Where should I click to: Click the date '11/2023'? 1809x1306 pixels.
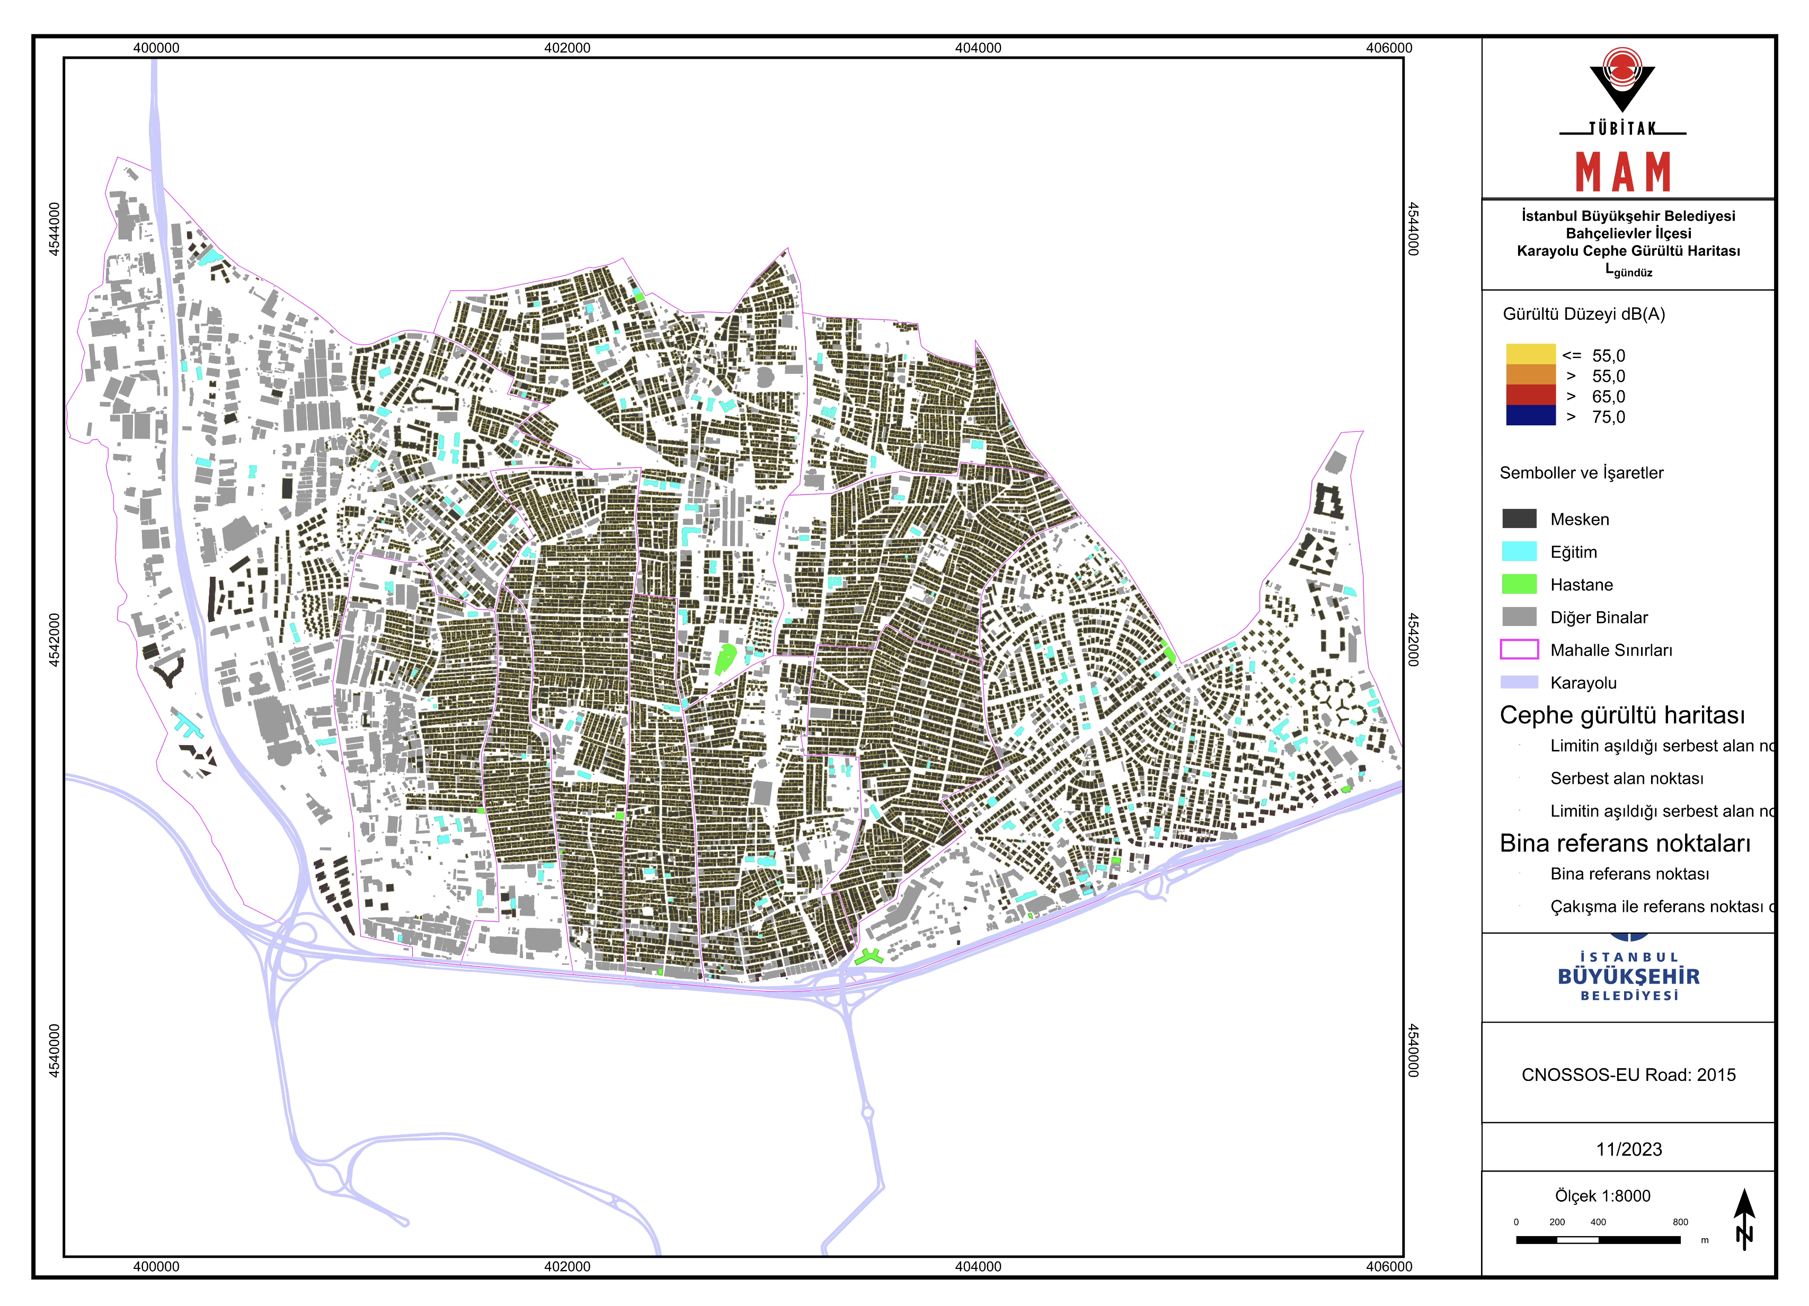1629,1150
